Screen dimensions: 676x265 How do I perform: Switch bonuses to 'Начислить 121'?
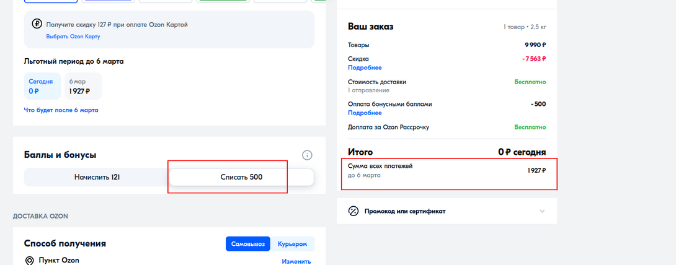pos(97,177)
